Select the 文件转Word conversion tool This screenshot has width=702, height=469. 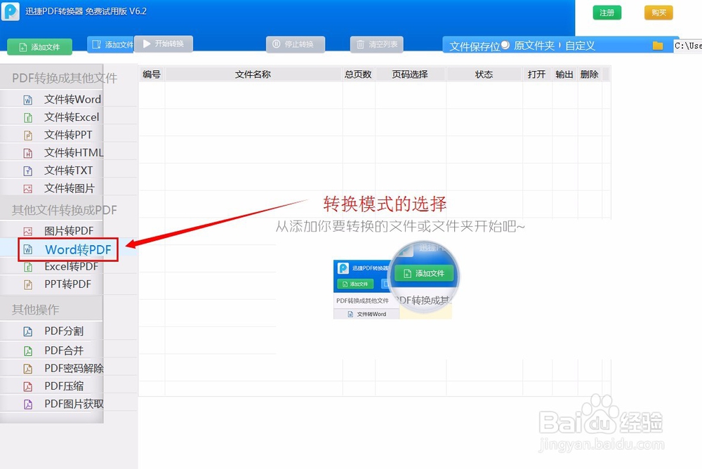pos(71,99)
